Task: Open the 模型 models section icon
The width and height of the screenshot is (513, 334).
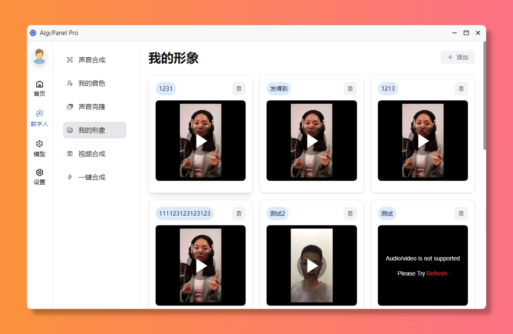Action: click(39, 144)
